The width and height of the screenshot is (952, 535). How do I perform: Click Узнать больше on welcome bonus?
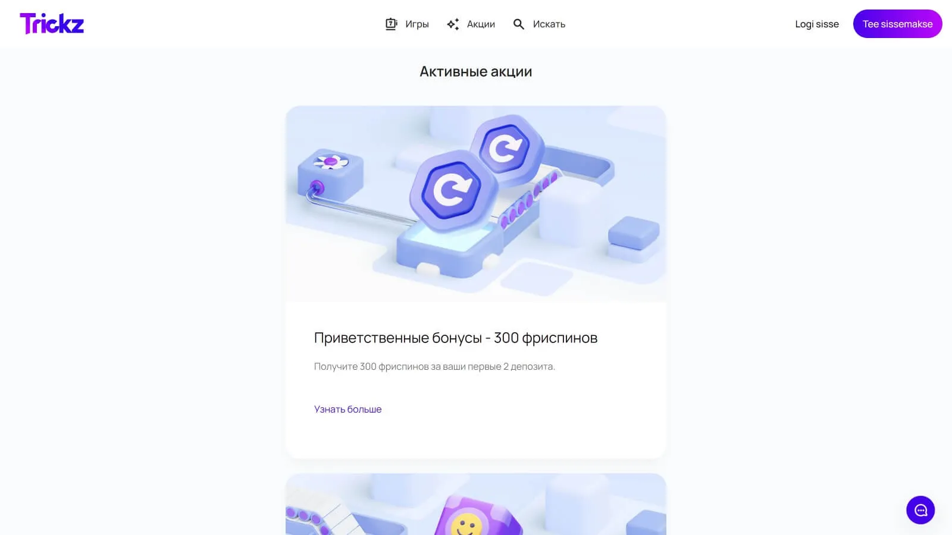347,409
